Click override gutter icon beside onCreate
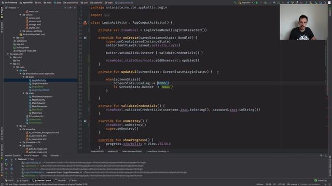332x186 pixels. (x=85, y=38)
